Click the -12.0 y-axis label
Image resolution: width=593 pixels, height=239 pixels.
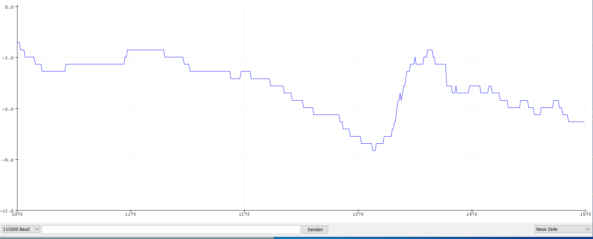(x=7, y=211)
